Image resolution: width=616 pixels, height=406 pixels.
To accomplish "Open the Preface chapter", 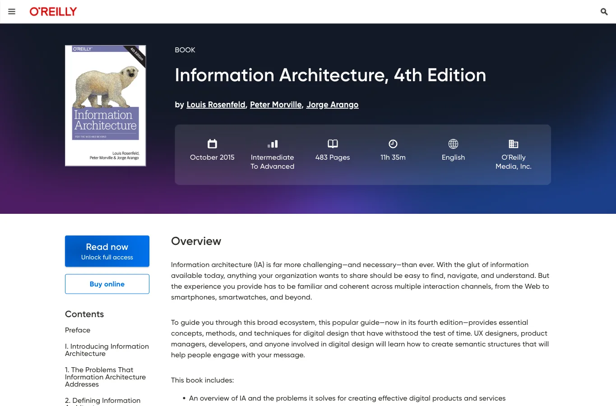I will pyautogui.click(x=78, y=330).
